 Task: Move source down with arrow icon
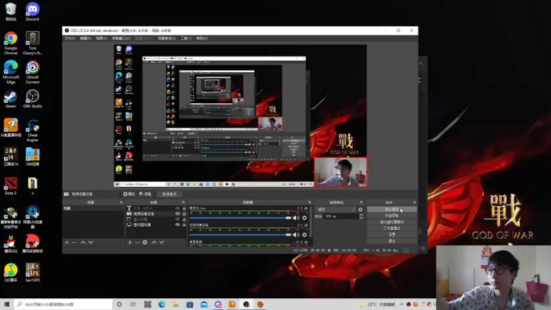[162, 242]
